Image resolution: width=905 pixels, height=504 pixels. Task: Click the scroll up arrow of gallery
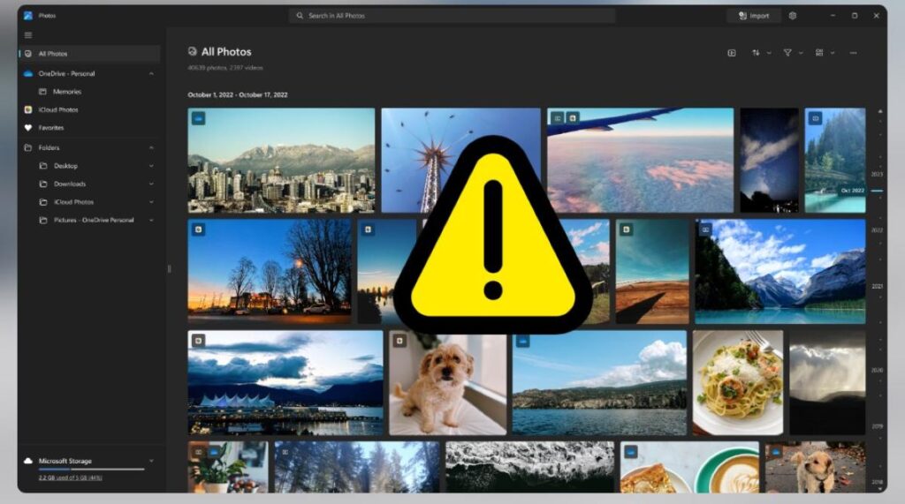pyautogui.click(x=880, y=111)
